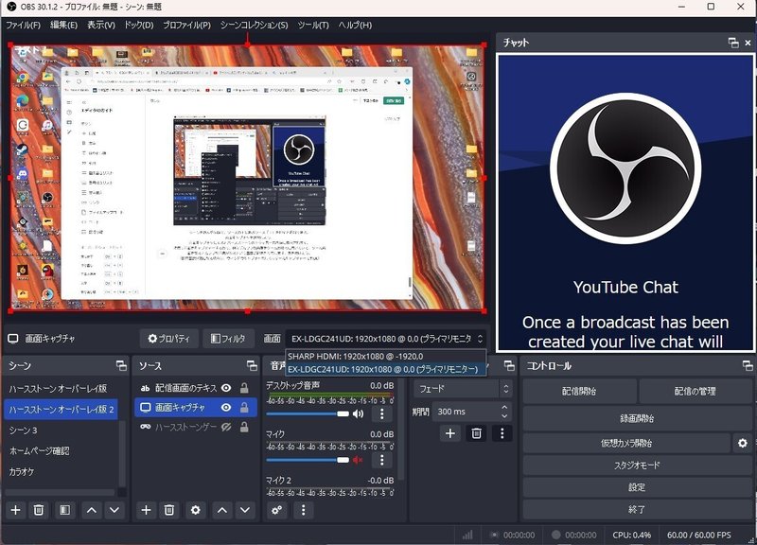Image resolution: width=757 pixels, height=545 pixels.
Task: Toggle lock on ハースストーンゲー source
Action: [244, 427]
